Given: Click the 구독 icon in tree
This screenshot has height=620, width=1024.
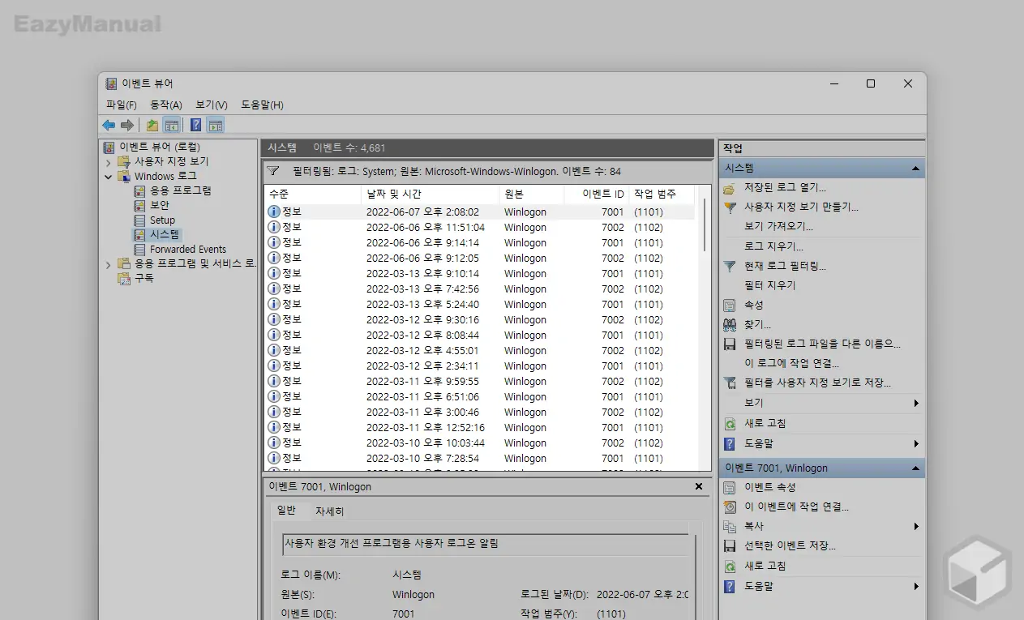Looking at the screenshot, I should tap(124, 278).
